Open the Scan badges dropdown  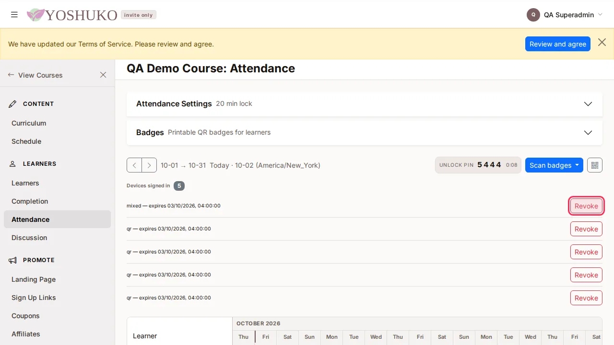click(x=554, y=165)
